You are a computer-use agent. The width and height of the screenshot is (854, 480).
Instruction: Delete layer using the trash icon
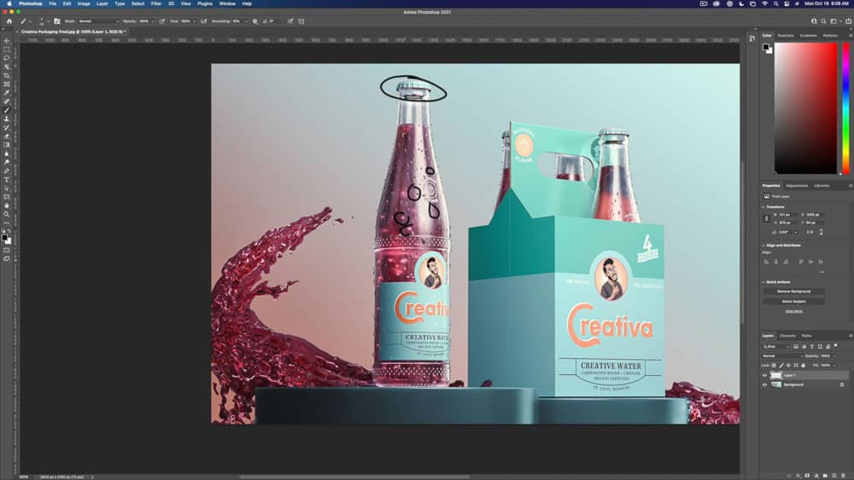coord(841,475)
